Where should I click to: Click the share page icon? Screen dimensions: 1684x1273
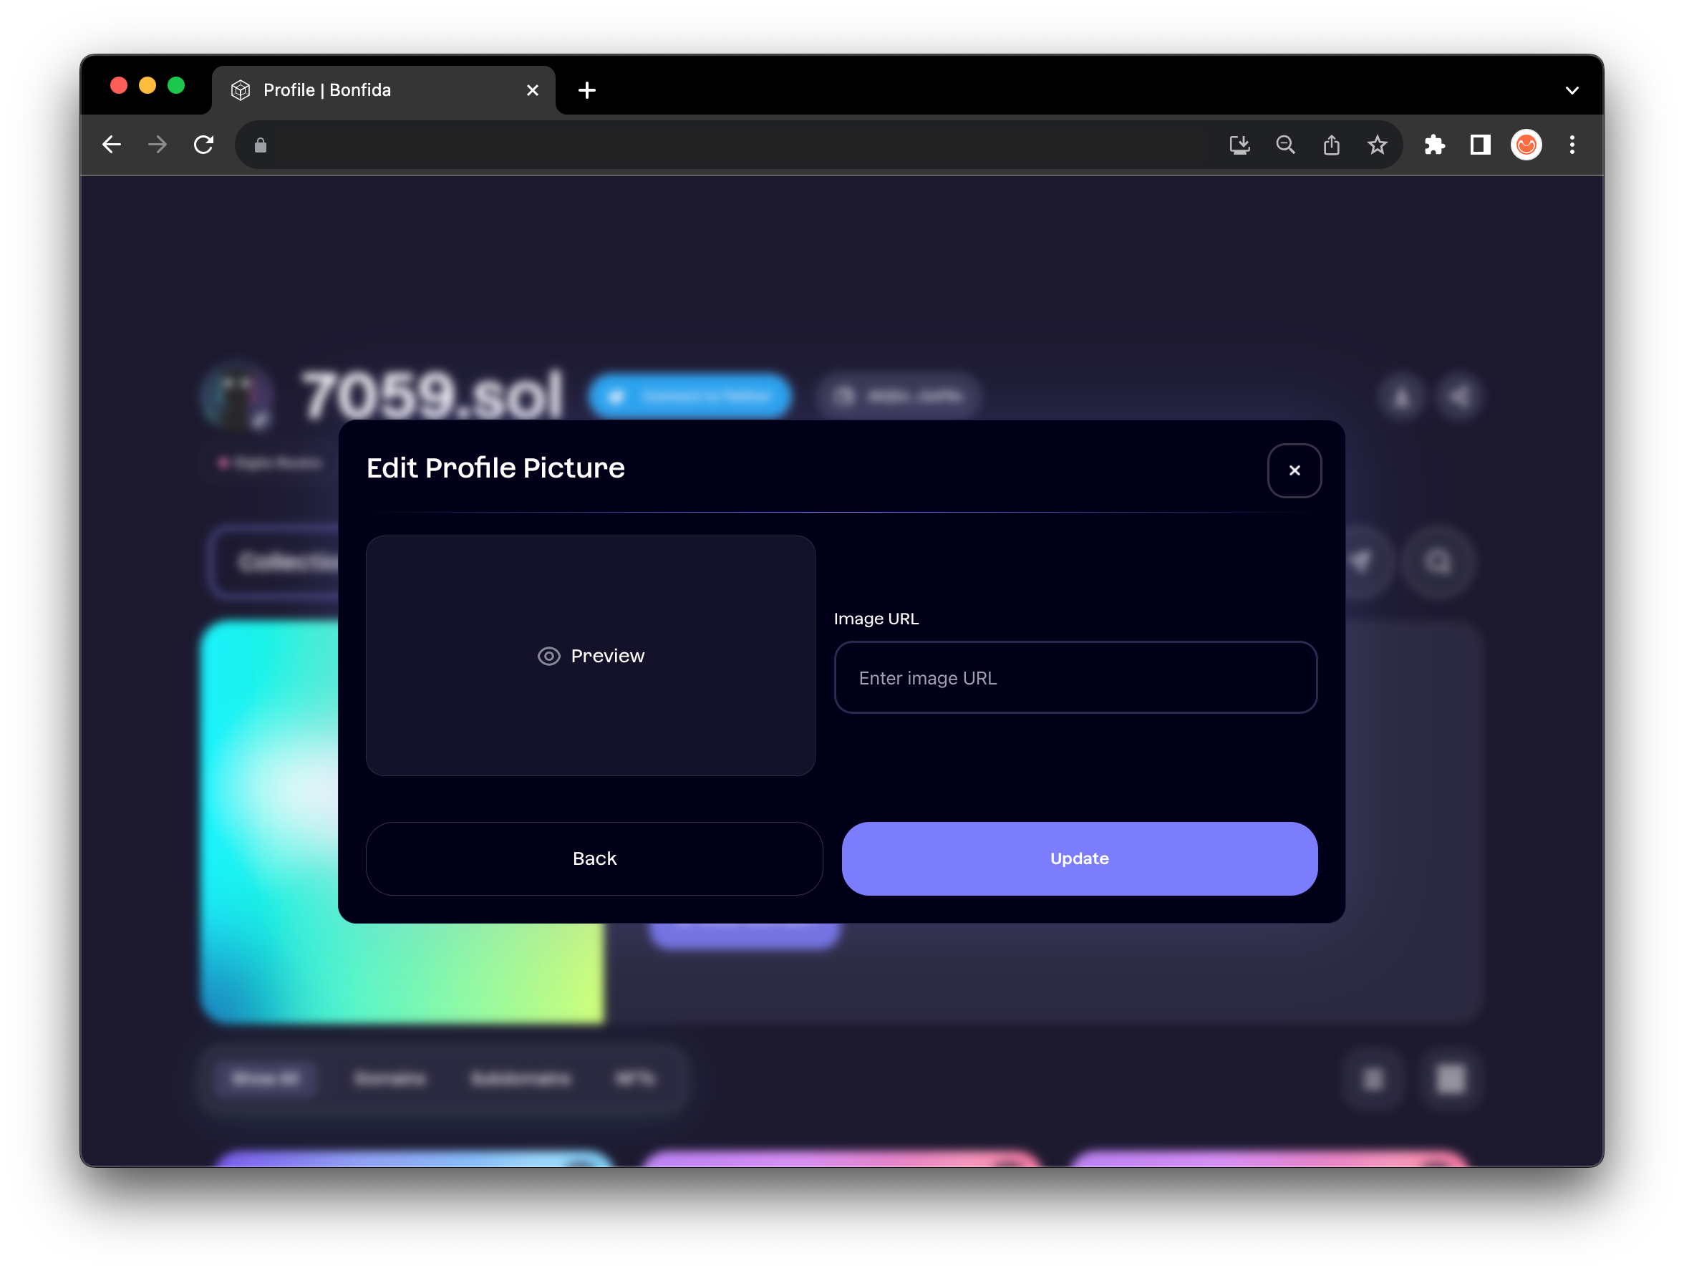pyautogui.click(x=1331, y=145)
